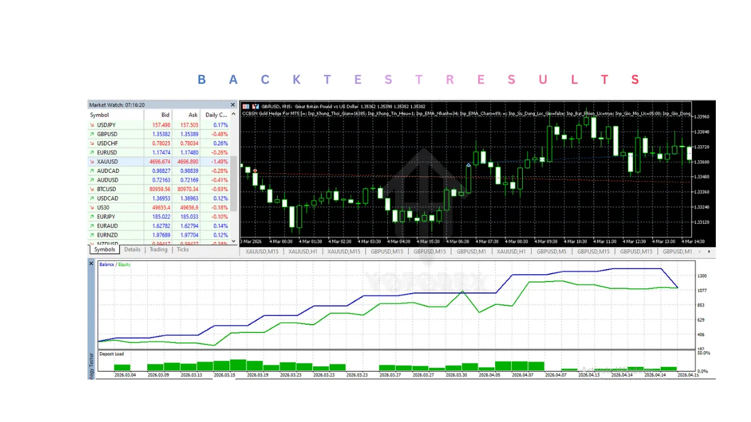
Task: Click the red down arrow beside USDCHF
Action: coord(92,144)
